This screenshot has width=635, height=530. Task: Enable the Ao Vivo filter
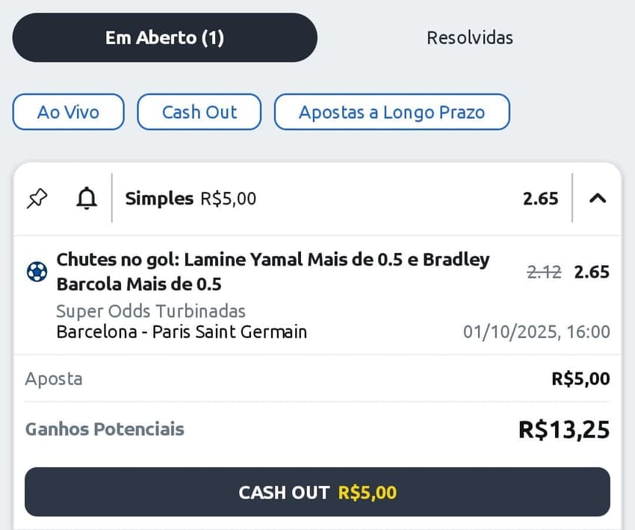tap(67, 111)
